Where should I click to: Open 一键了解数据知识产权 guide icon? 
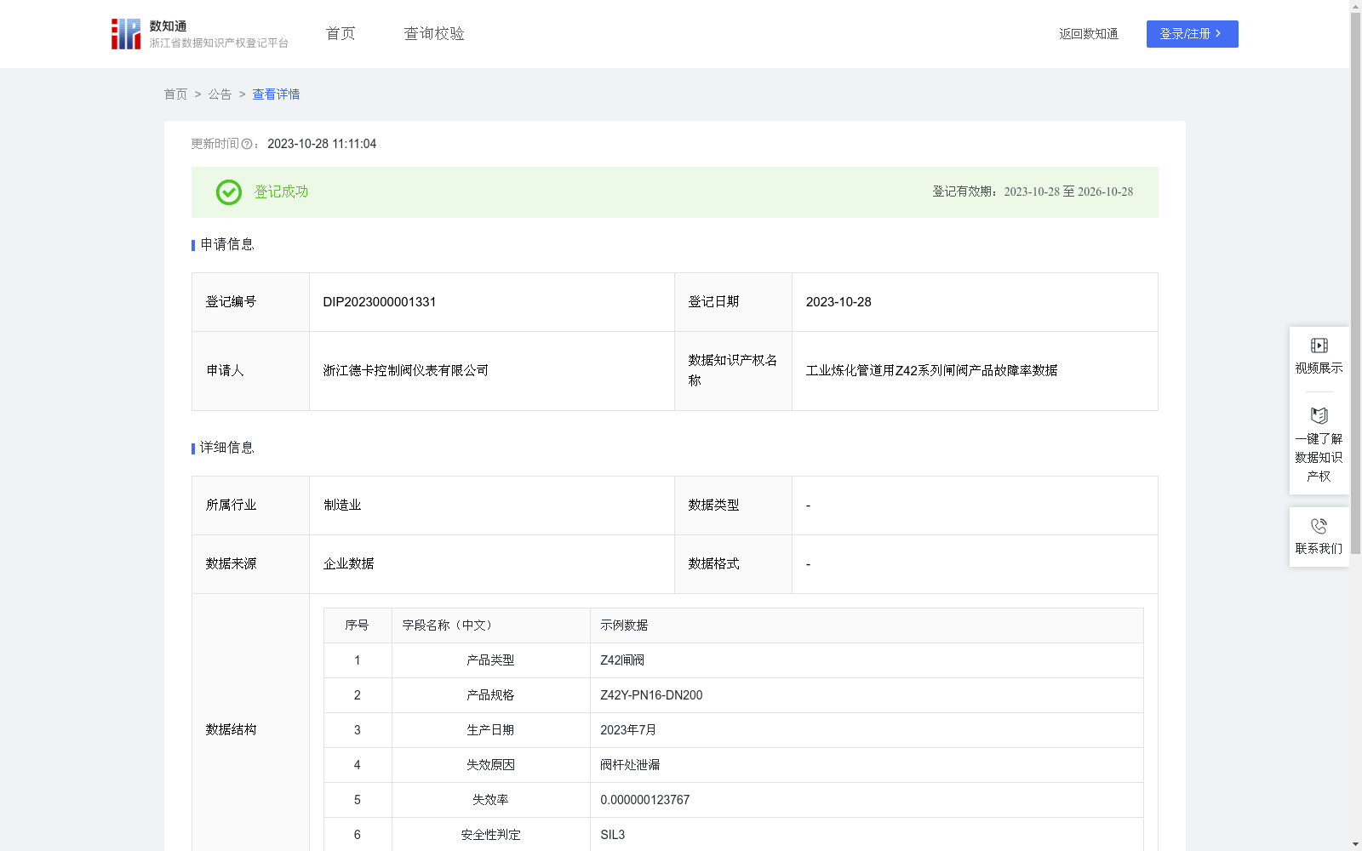coord(1319,415)
